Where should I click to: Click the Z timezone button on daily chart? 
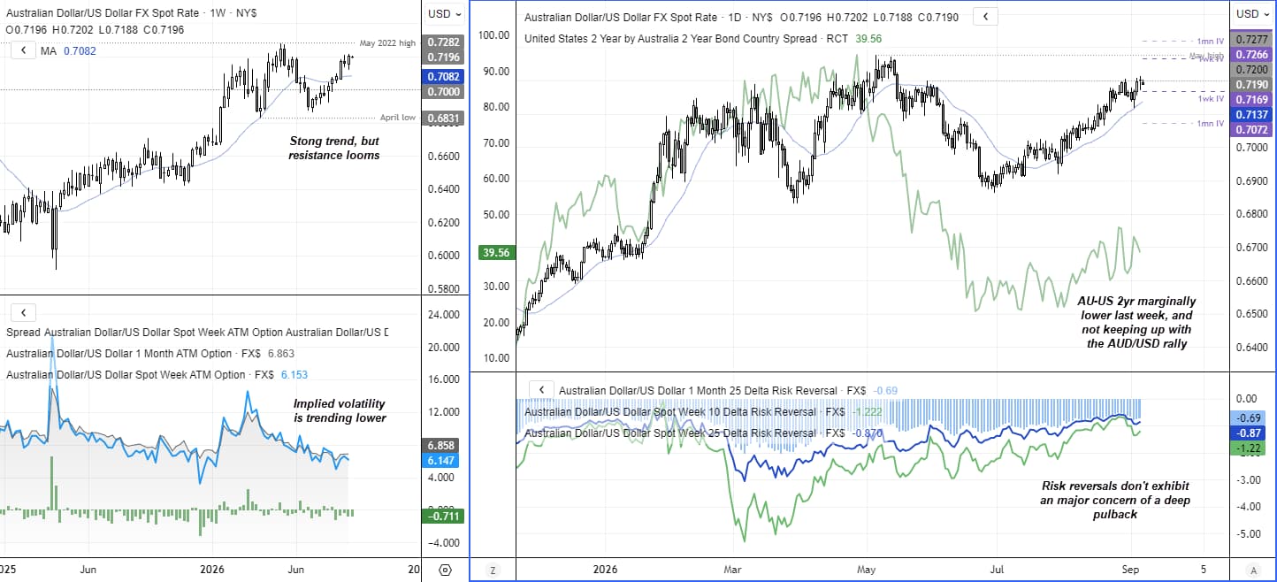(x=493, y=570)
